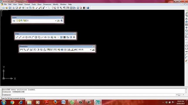Open Firefox from taskbar

[55, 102]
